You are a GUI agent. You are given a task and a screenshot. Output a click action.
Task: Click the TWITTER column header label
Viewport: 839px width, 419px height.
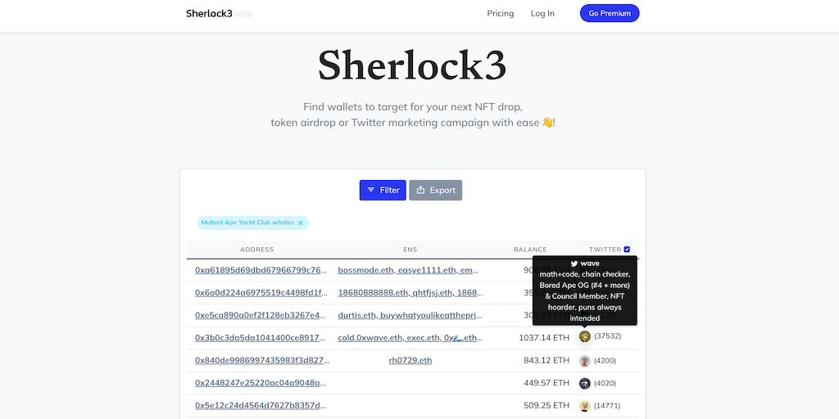605,250
